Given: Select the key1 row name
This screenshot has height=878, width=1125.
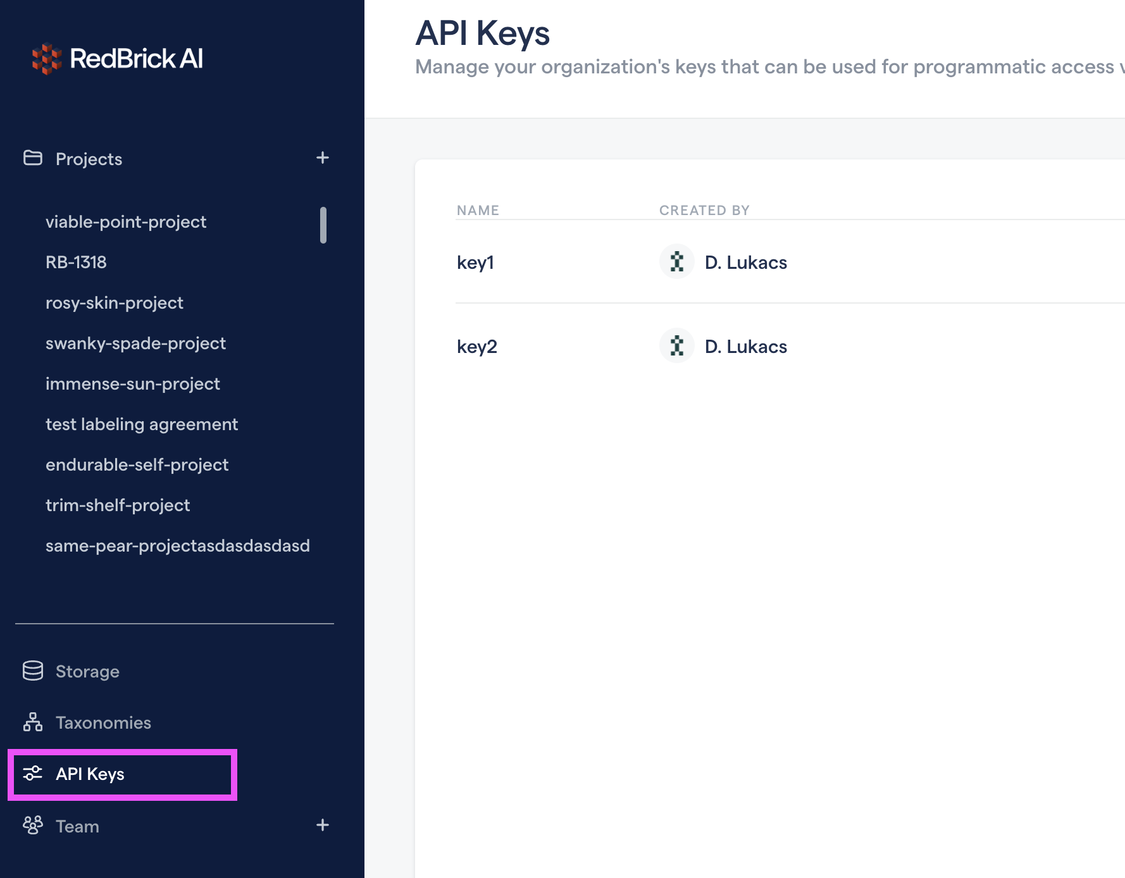Looking at the screenshot, I should (x=475, y=263).
